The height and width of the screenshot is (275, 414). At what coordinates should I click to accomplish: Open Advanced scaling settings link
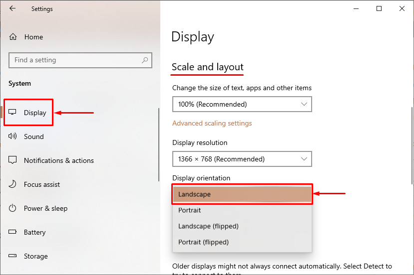click(x=212, y=123)
